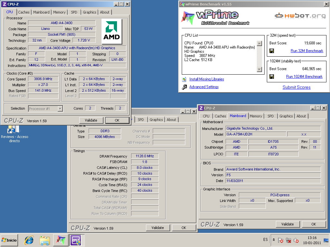330x247 pixels.
Task: Activate the CPU-Z taskbar icon
Action: pyautogui.click(x=76, y=240)
